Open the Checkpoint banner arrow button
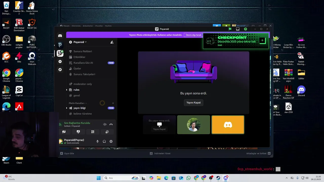The image size is (324, 182). click(262, 40)
